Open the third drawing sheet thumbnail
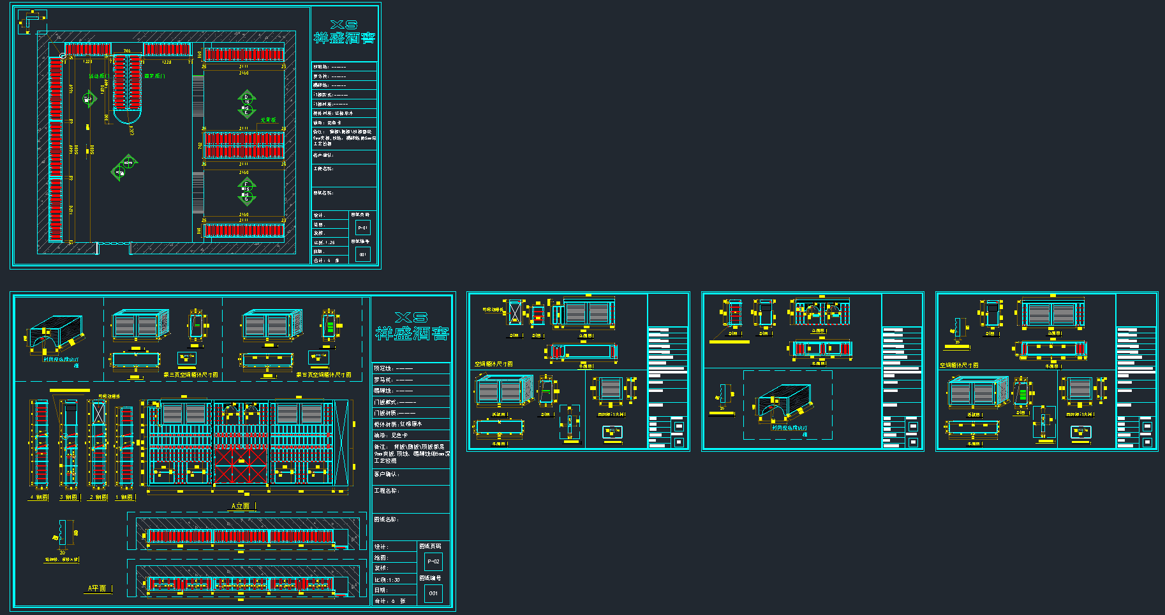This screenshot has height=615, width=1165. (x=578, y=372)
